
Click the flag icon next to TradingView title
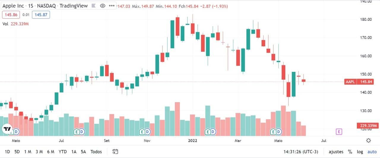coord(94,6)
